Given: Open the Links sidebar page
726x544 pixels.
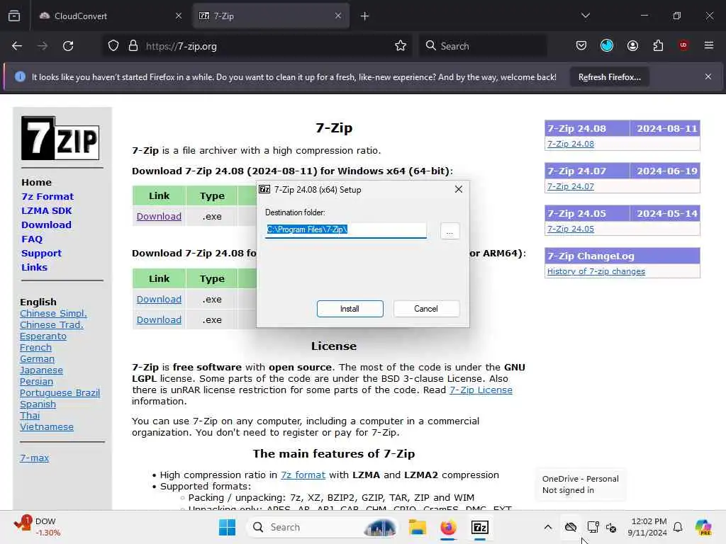Looking at the screenshot, I should tap(34, 267).
